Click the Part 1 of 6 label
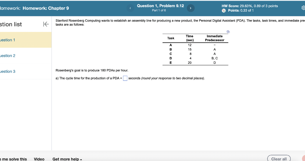The height and width of the screenshot is (161, 305). tap(159, 10)
